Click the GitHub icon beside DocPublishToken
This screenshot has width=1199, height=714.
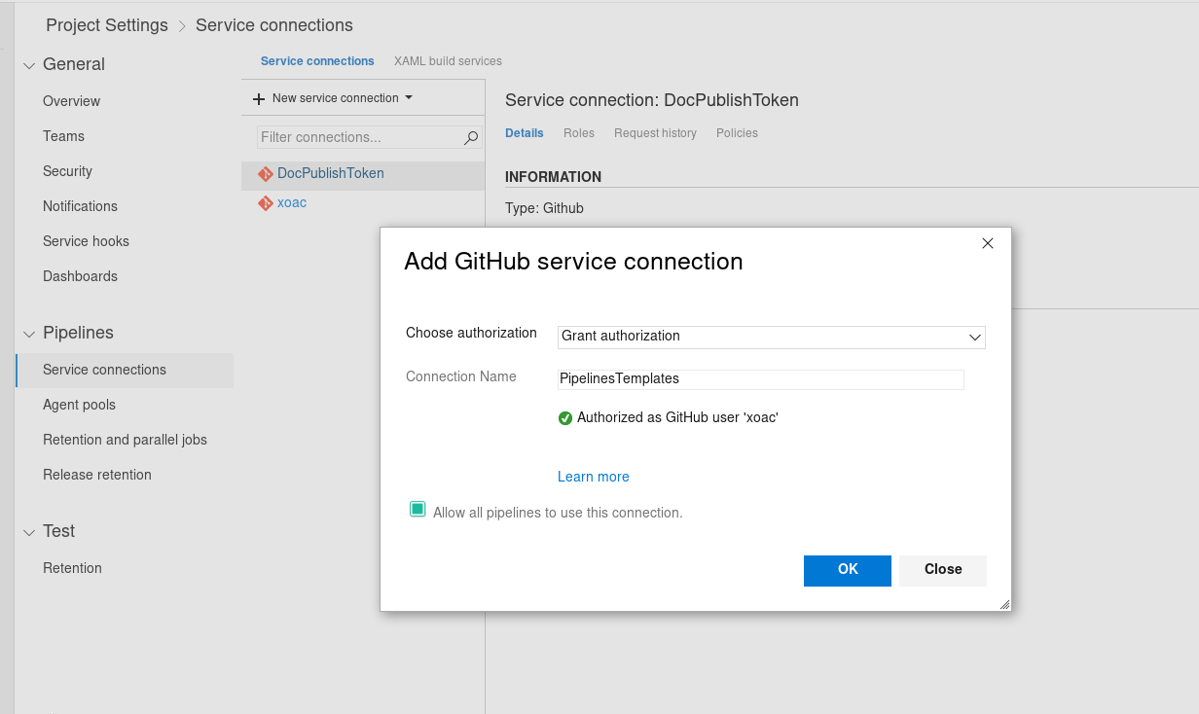265,174
